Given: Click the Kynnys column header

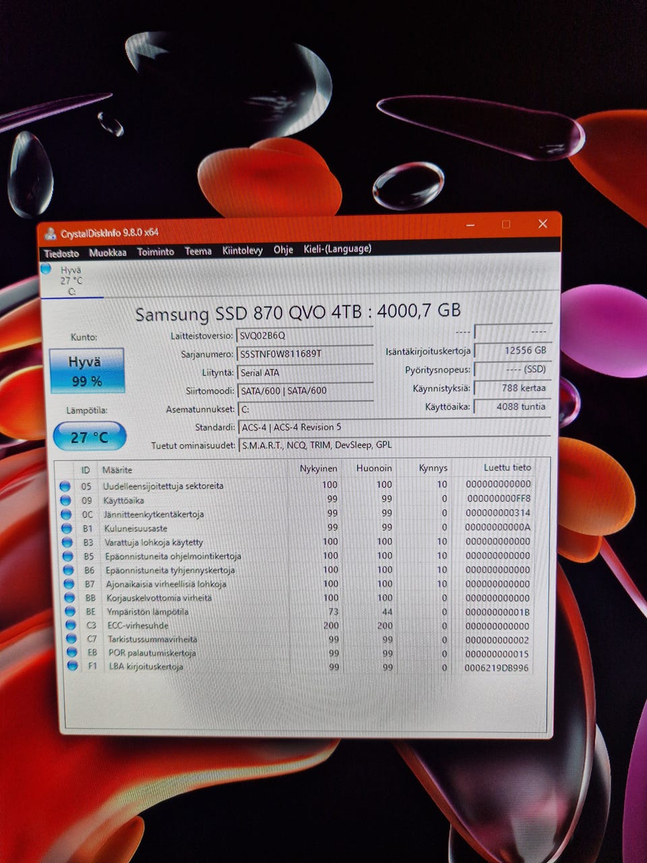Looking at the screenshot, I should pos(433,468).
